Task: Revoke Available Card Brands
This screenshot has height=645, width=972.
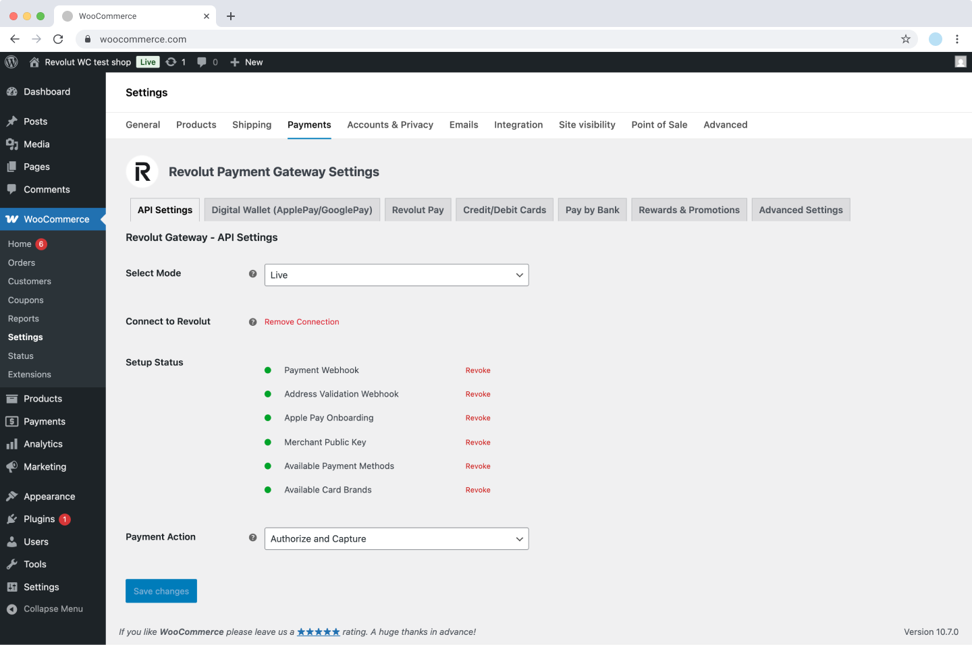Action: click(478, 490)
